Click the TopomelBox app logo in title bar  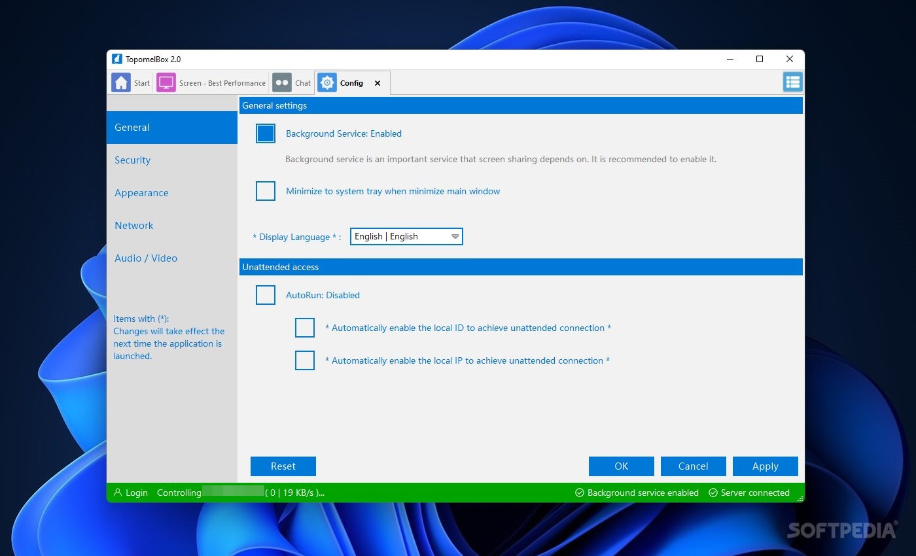tap(117, 59)
